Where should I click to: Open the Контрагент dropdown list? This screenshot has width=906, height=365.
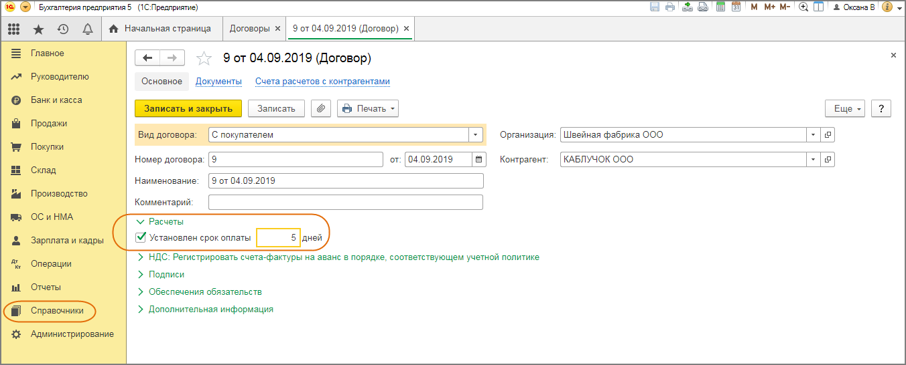[814, 160]
